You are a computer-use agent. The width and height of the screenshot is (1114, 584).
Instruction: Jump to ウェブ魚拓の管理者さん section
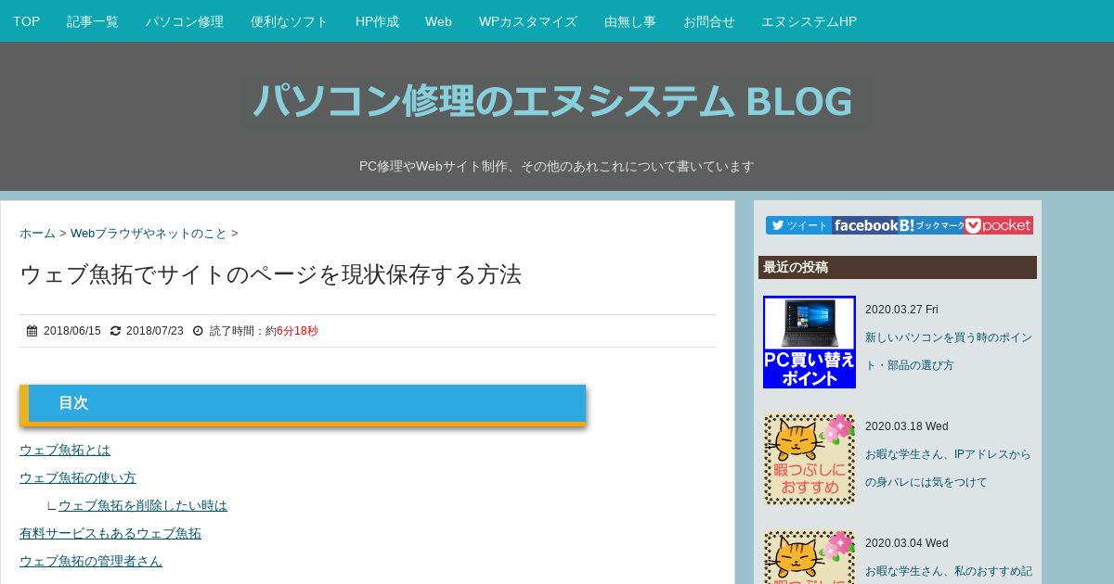[91, 561]
